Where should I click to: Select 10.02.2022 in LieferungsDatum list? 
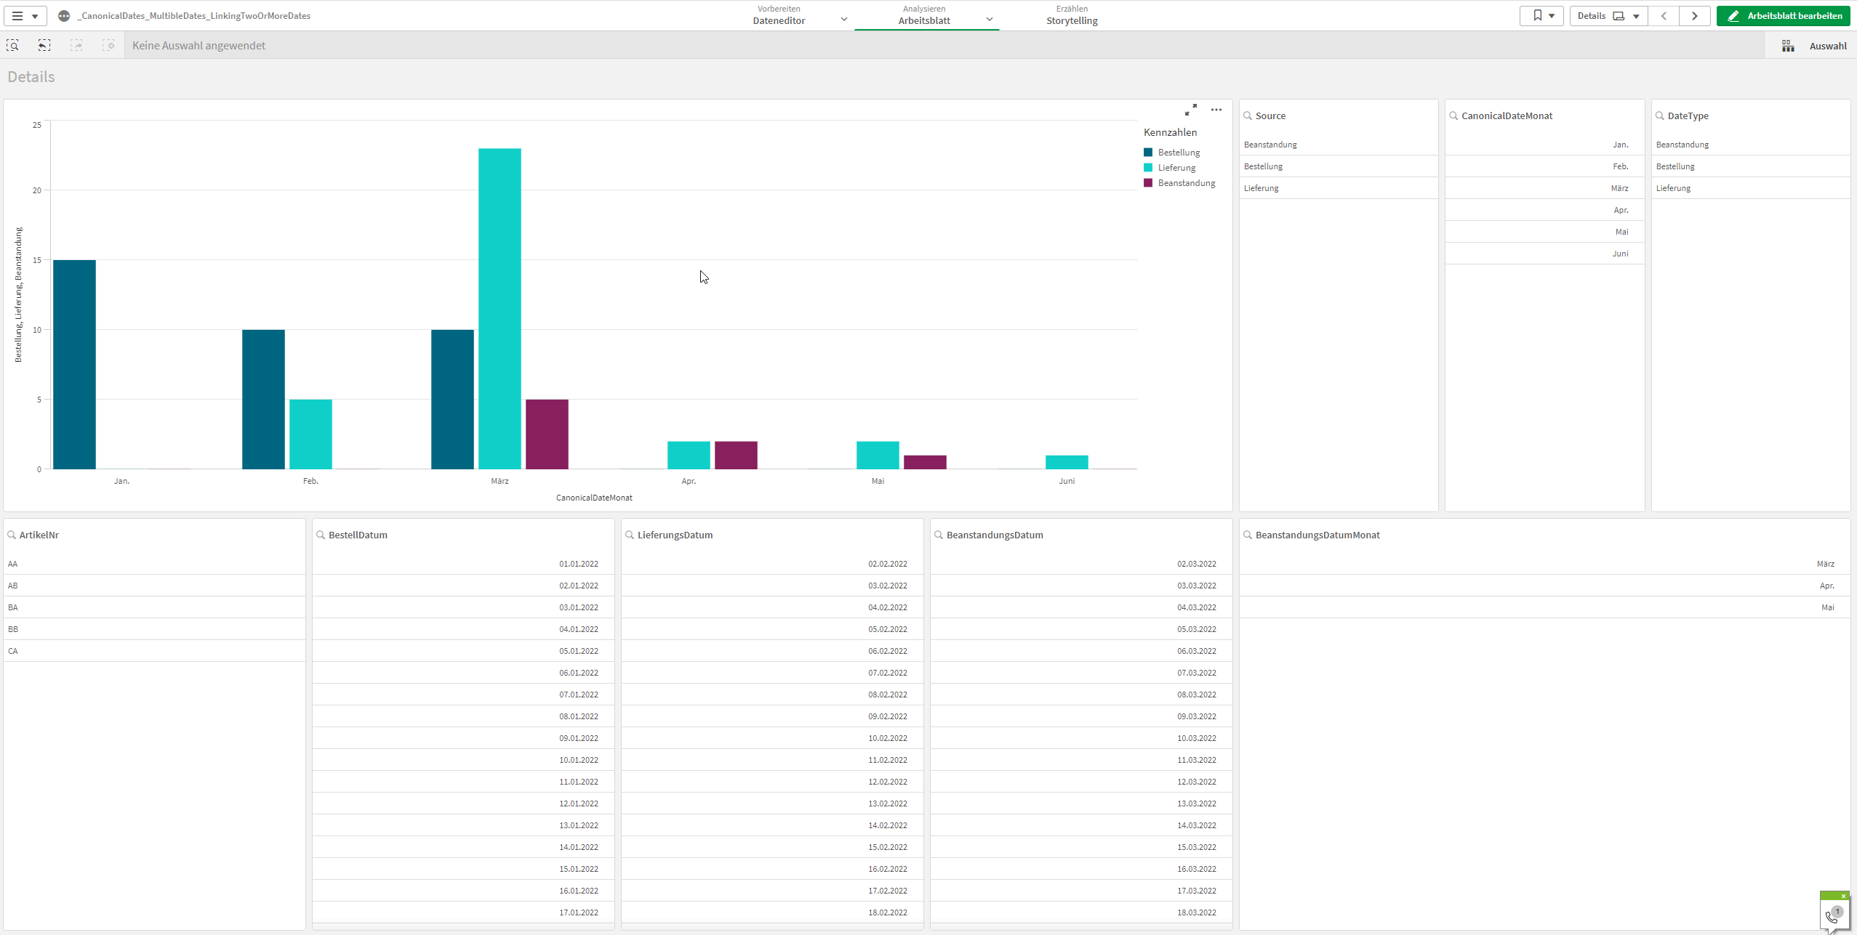coord(772,738)
